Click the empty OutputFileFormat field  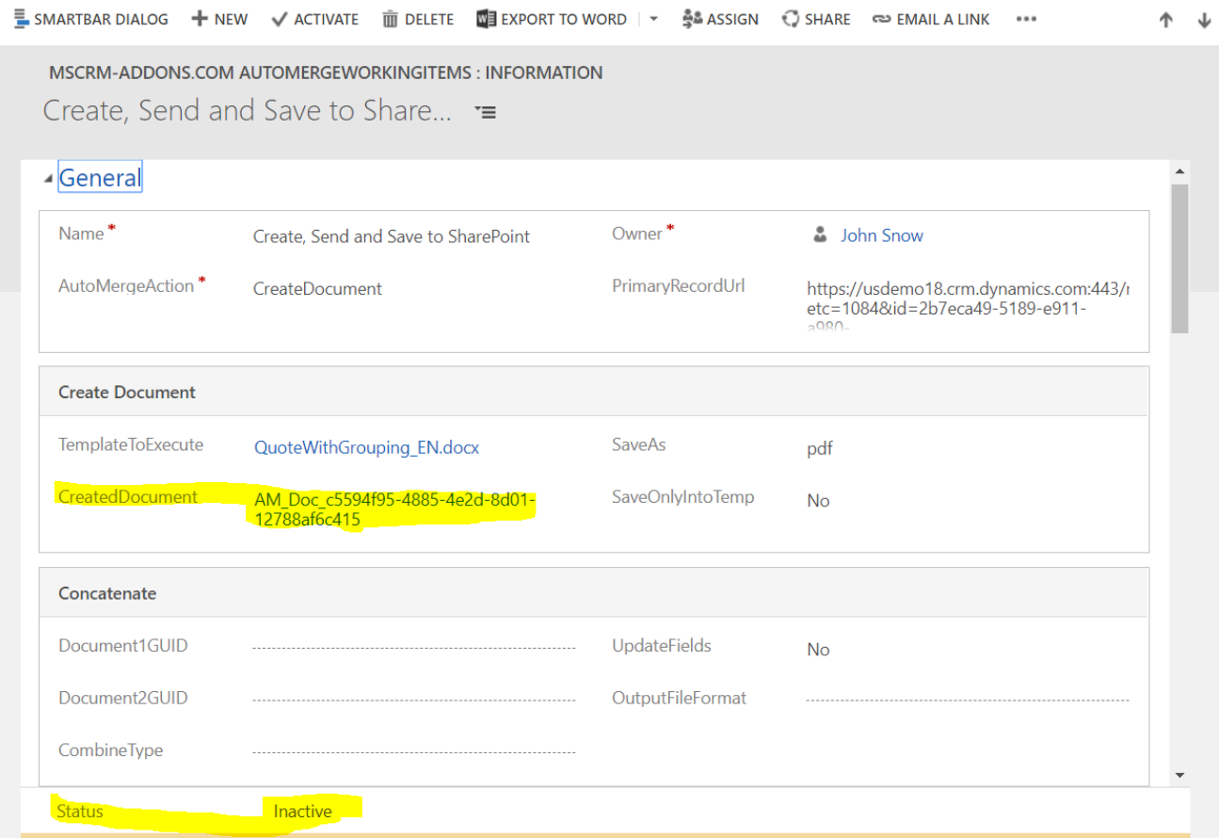point(968,700)
